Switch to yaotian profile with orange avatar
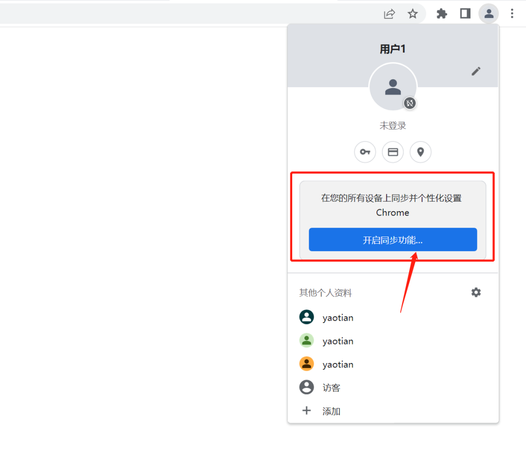The width and height of the screenshot is (526, 454). click(x=393, y=364)
